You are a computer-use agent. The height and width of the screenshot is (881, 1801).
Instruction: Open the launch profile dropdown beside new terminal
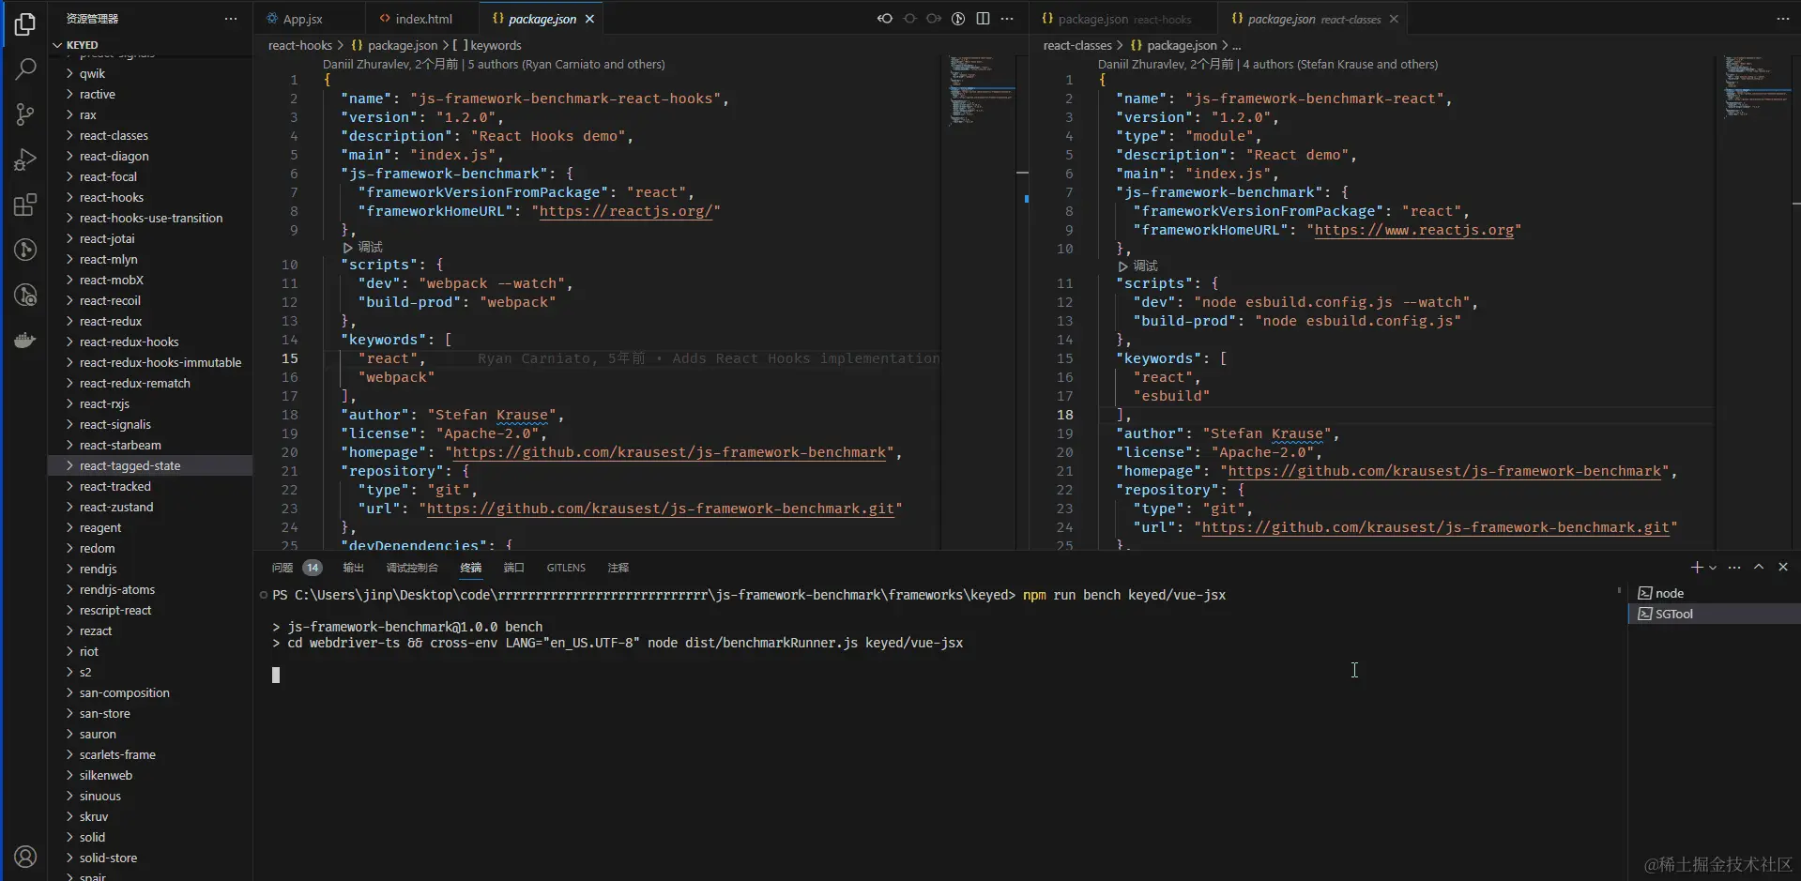1713,568
